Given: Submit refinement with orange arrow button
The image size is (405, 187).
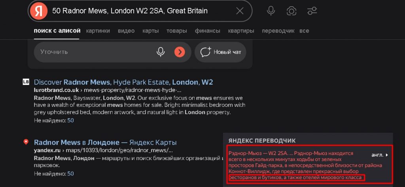Looking at the screenshot, I should [180, 52].
